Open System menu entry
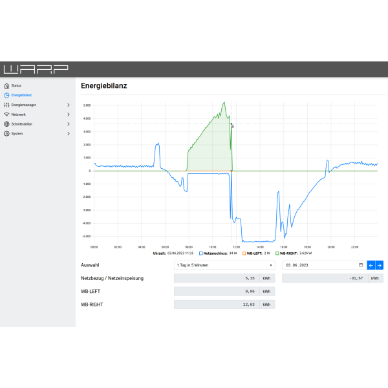This screenshot has height=388, width=388. [x=17, y=134]
